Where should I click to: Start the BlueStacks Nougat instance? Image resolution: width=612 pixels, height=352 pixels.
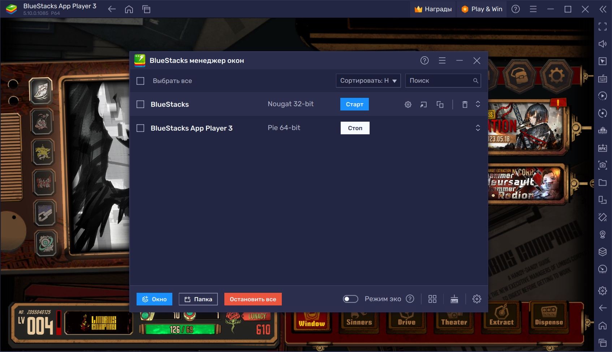click(354, 104)
